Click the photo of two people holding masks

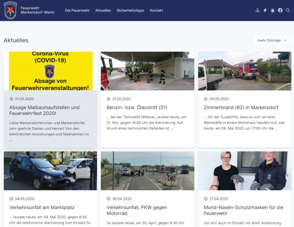pos(245,171)
